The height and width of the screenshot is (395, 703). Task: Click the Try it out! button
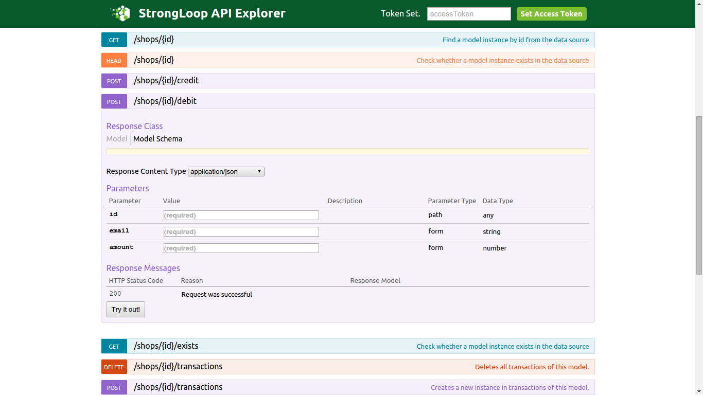(126, 309)
